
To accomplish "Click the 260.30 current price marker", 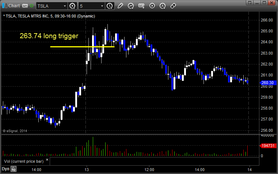I will coord(268,83).
